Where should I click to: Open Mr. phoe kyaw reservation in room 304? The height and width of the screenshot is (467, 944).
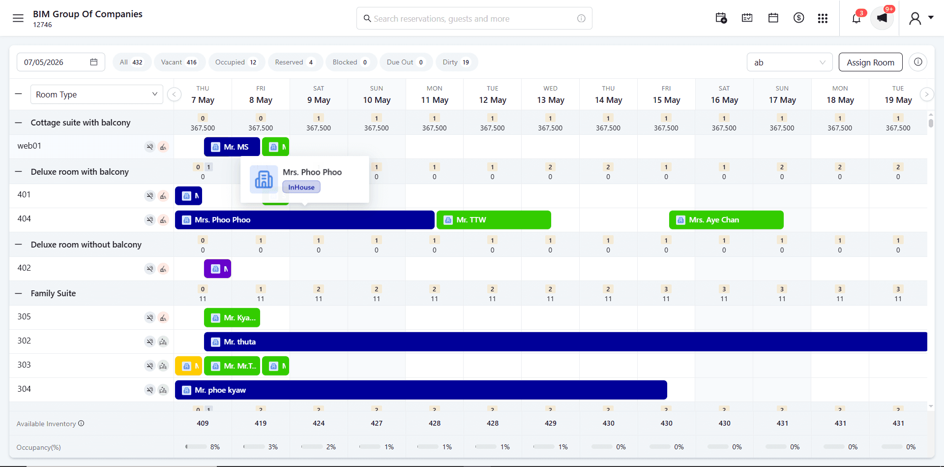coord(421,390)
